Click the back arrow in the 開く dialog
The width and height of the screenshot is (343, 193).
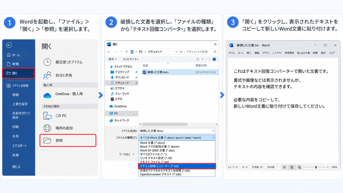tap(109, 52)
